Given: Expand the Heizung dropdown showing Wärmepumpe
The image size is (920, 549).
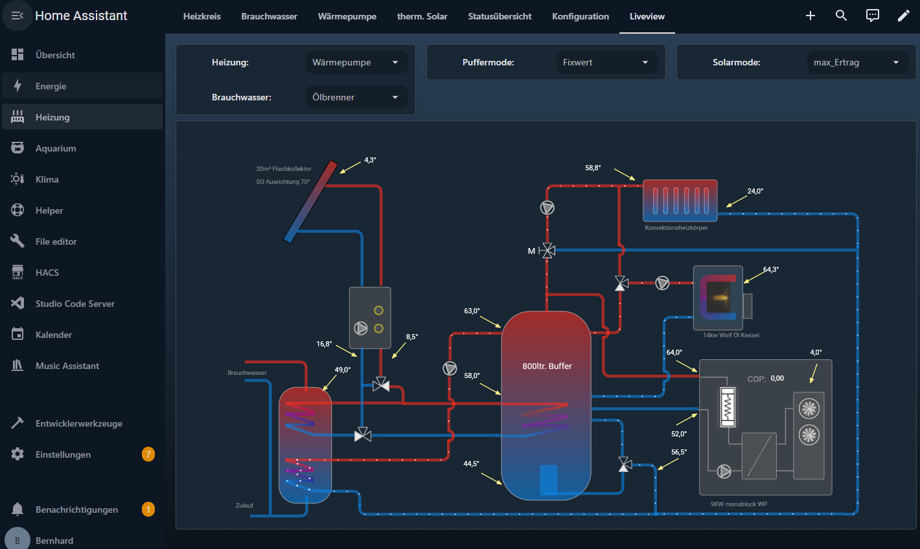Looking at the screenshot, I should tap(356, 63).
